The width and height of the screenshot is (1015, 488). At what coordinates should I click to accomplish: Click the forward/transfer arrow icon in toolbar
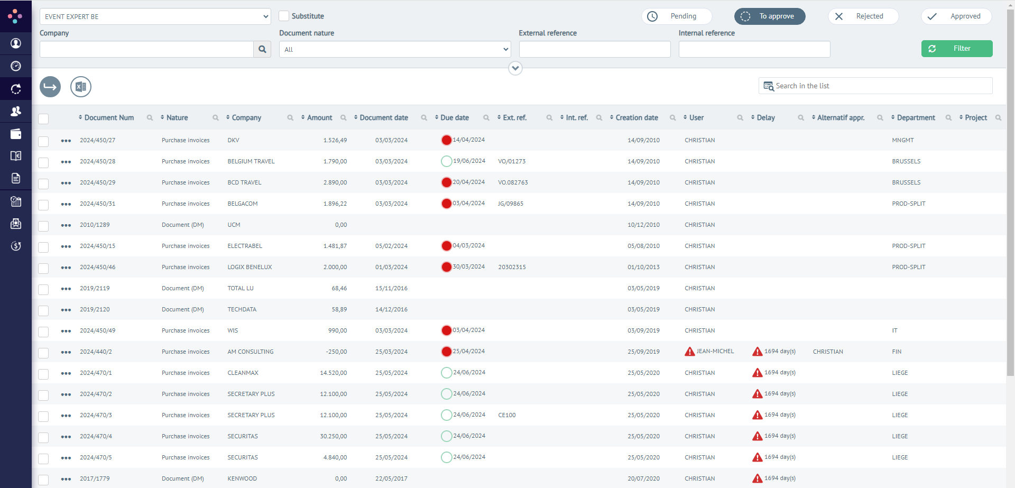(x=50, y=86)
